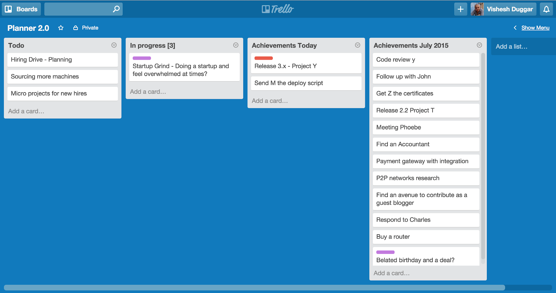556x293 pixels.
Task: Open Achievements July 2015 list actions dropdown
Action: pos(479,45)
